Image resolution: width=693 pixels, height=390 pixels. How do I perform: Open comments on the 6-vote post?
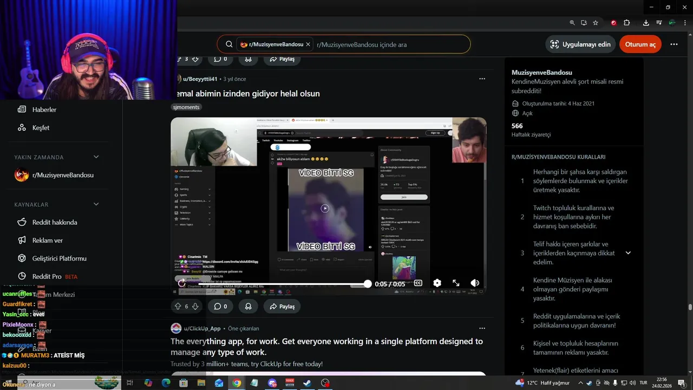point(220,307)
